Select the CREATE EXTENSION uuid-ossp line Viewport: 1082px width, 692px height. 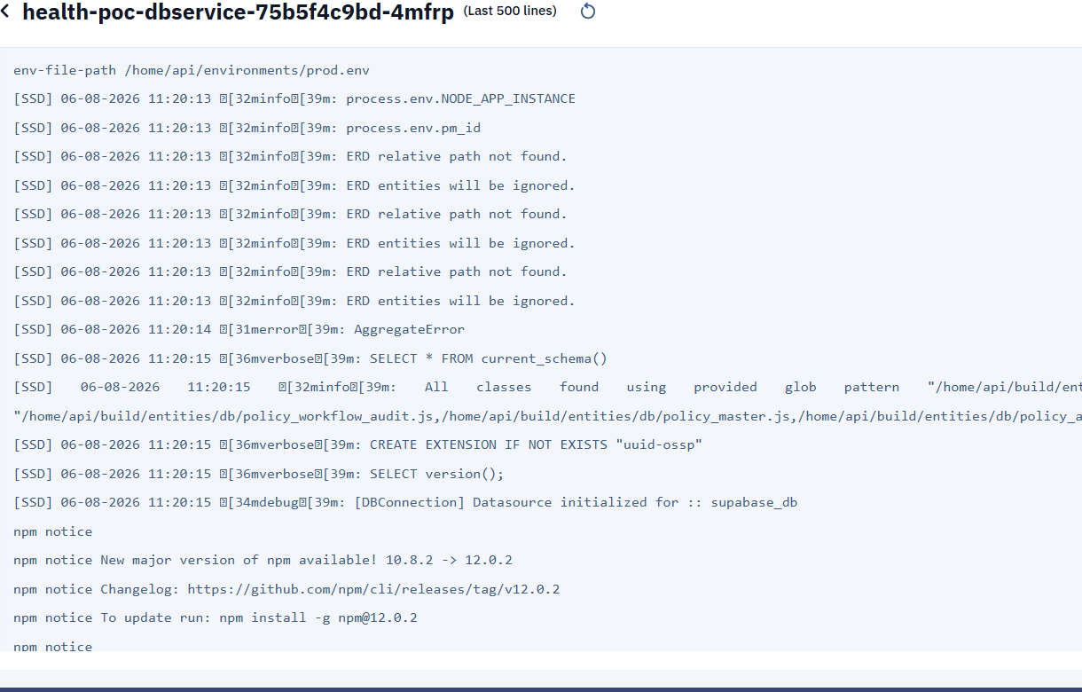pyautogui.click(x=357, y=444)
